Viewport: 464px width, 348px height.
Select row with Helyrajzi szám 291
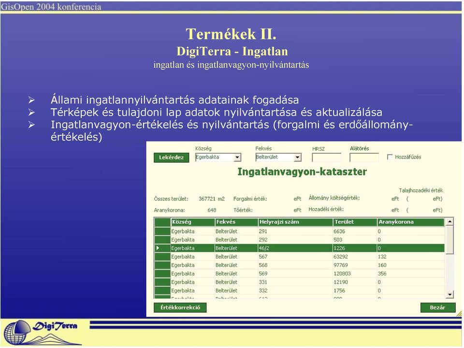[x=299, y=231]
